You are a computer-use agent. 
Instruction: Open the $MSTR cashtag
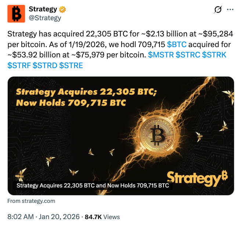161,55
